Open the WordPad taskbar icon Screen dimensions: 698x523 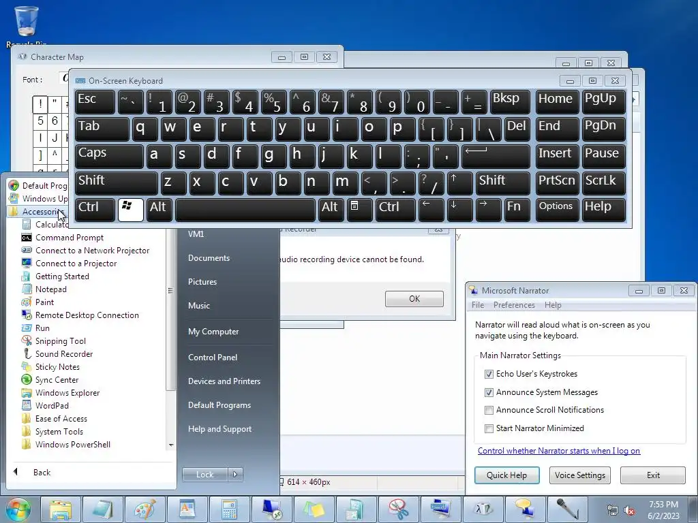[x=187, y=509]
